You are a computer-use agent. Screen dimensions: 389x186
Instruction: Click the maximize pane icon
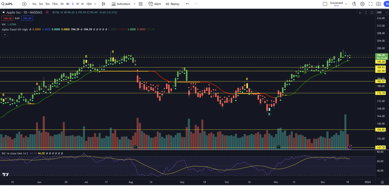[x=372, y=12]
